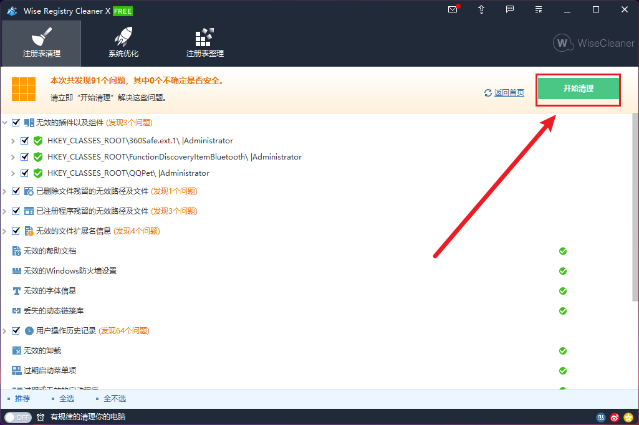Uncheck the 已删除文件残留的无效路径及文件 checkbox
The width and height of the screenshot is (639, 425).
pyautogui.click(x=16, y=191)
